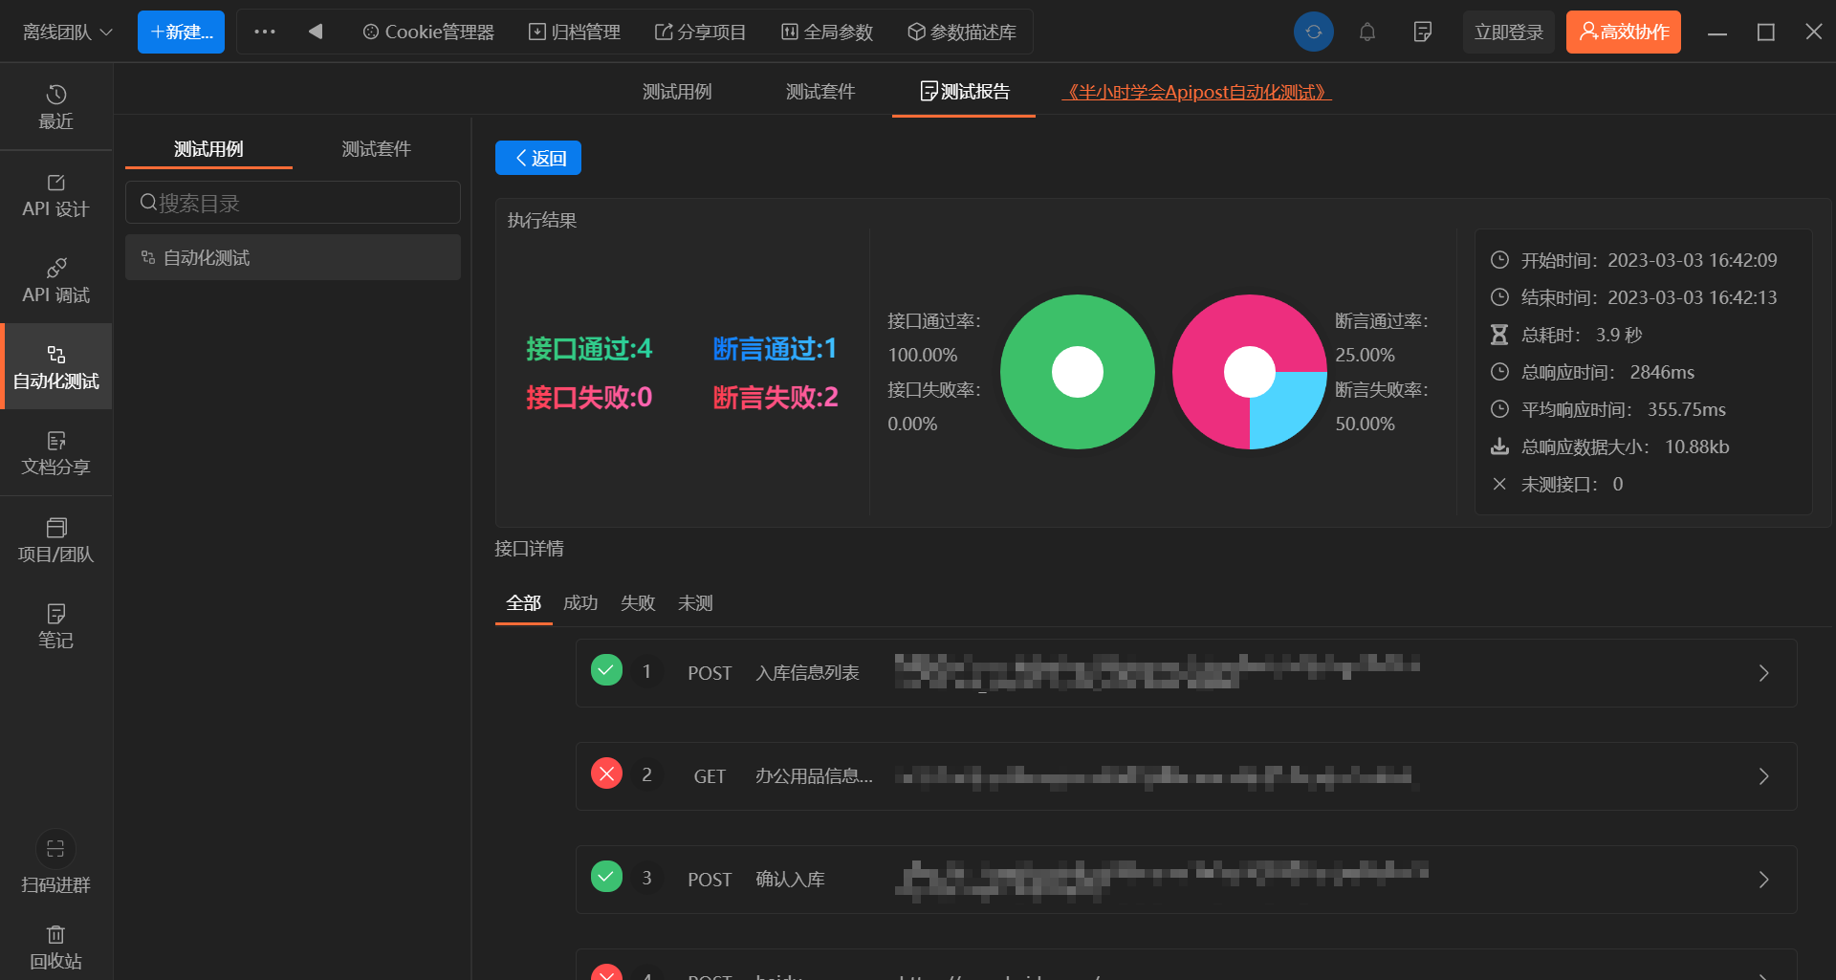Click the green check status icon for 入库信息列表
This screenshot has width=1836, height=980.
606,670
